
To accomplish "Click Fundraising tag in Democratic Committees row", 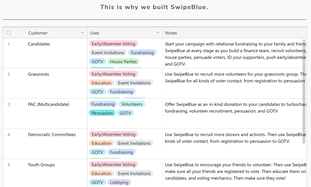I will click(x=121, y=152).
